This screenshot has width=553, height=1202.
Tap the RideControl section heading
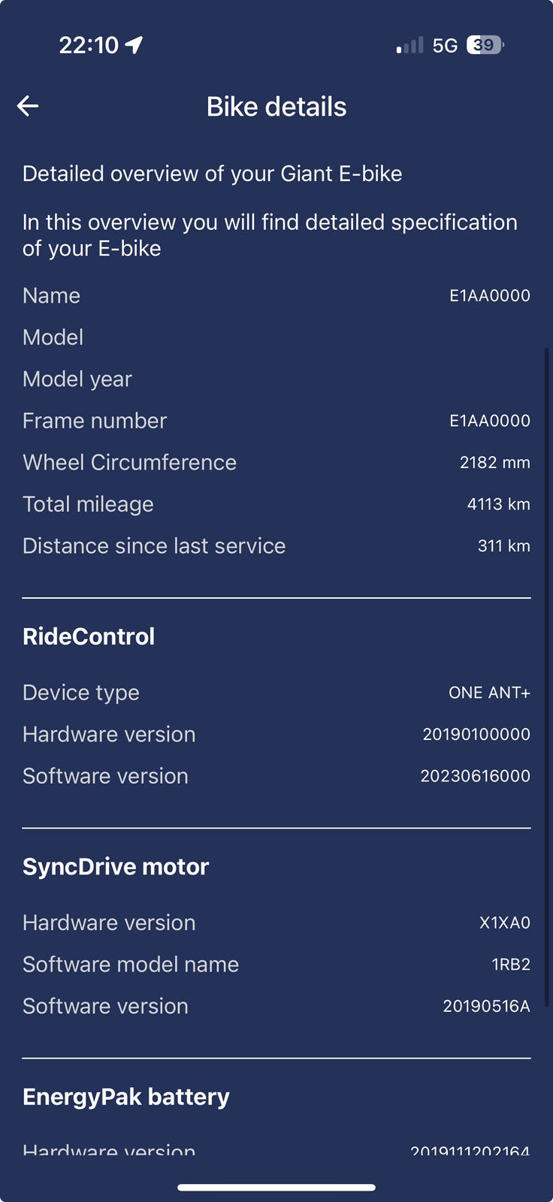(x=89, y=636)
